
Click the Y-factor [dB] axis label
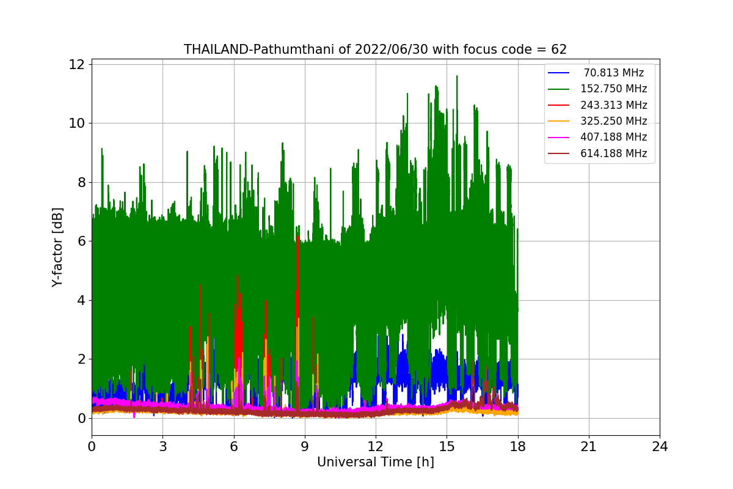click(x=57, y=247)
